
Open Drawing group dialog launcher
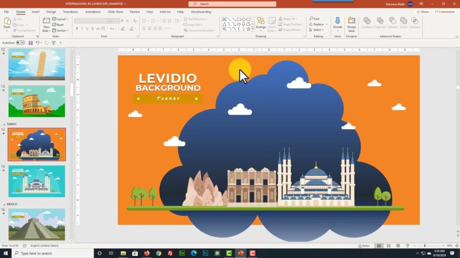304,36
